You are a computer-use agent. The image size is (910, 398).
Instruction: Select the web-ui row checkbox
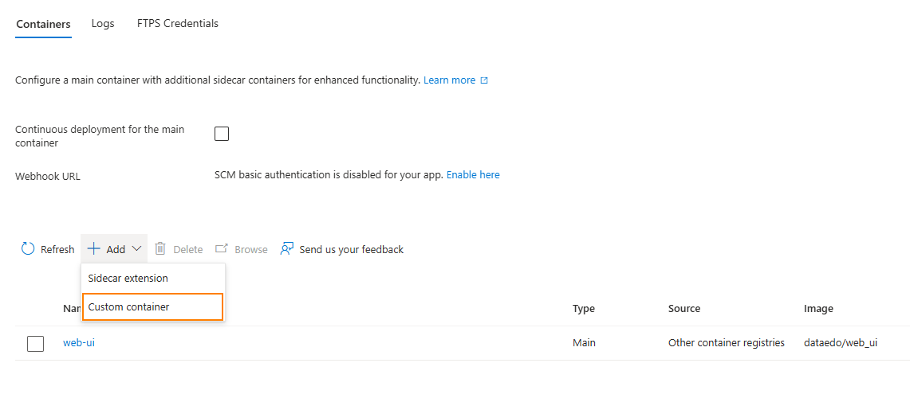[35, 344]
